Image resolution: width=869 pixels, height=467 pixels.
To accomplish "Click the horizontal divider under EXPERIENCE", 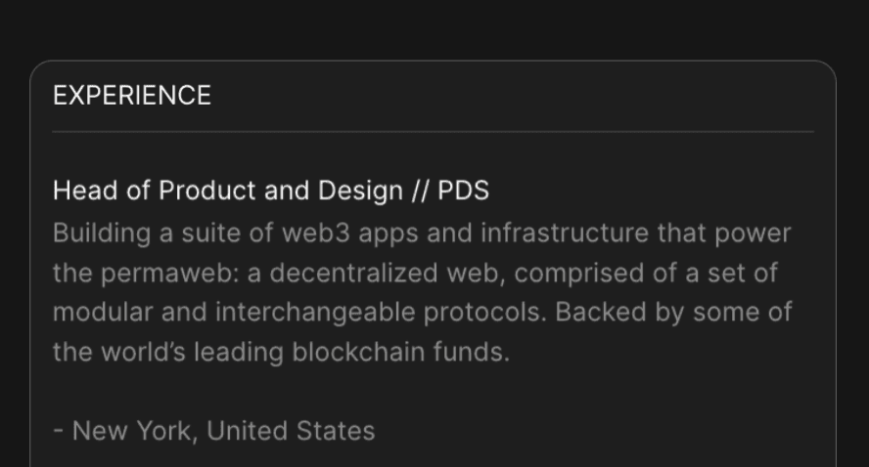I will pyautogui.click(x=433, y=131).
